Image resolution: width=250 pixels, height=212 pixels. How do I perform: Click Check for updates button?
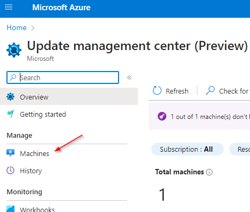[x=227, y=91]
